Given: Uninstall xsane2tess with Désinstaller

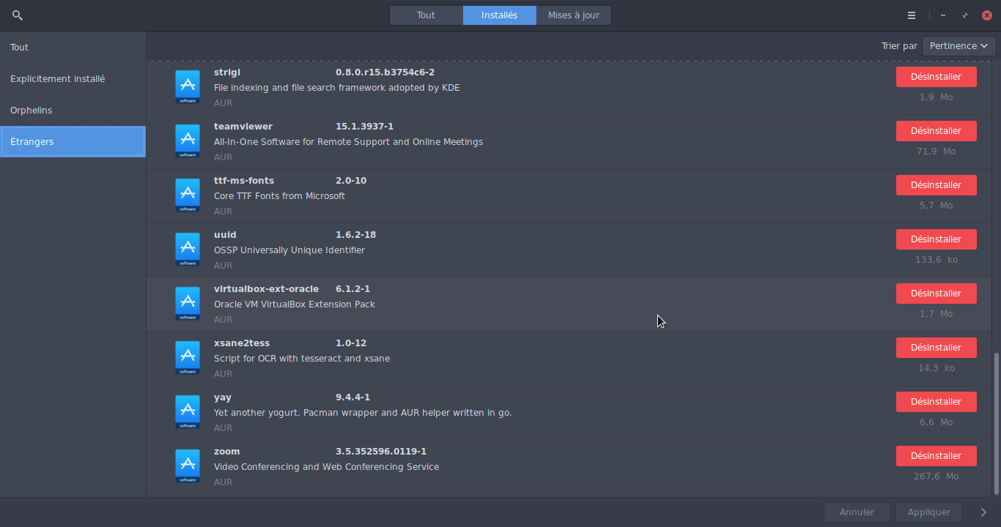Looking at the screenshot, I should 937,348.
